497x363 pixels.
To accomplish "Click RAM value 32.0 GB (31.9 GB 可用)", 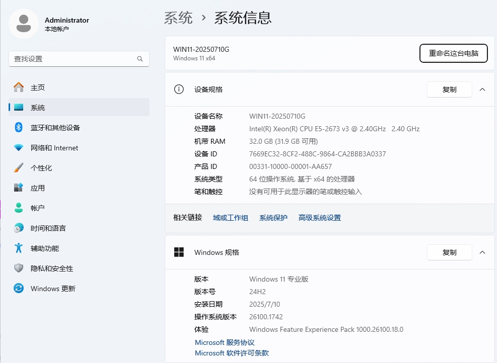I will [283, 141].
